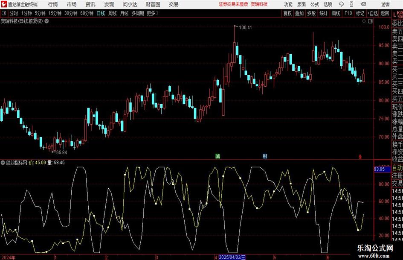The image size is (403, 260).
Task: Click the 量: 58.45 indicator value
Action: coord(56,163)
